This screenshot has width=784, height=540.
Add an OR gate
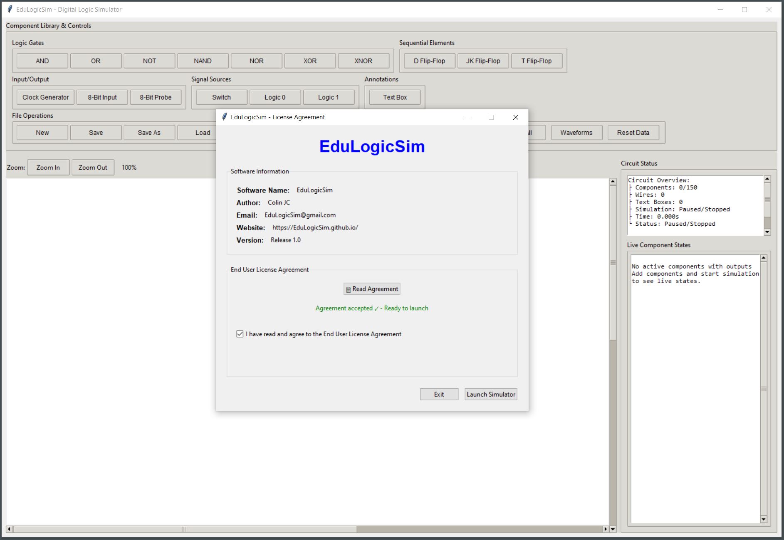(x=96, y=61)
